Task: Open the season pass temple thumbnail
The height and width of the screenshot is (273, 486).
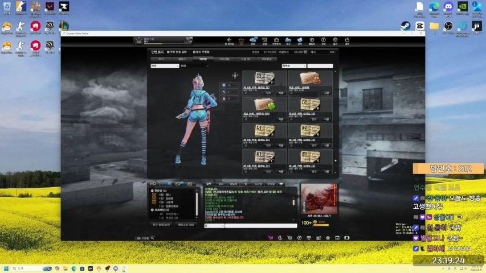Action: [318, 198]
